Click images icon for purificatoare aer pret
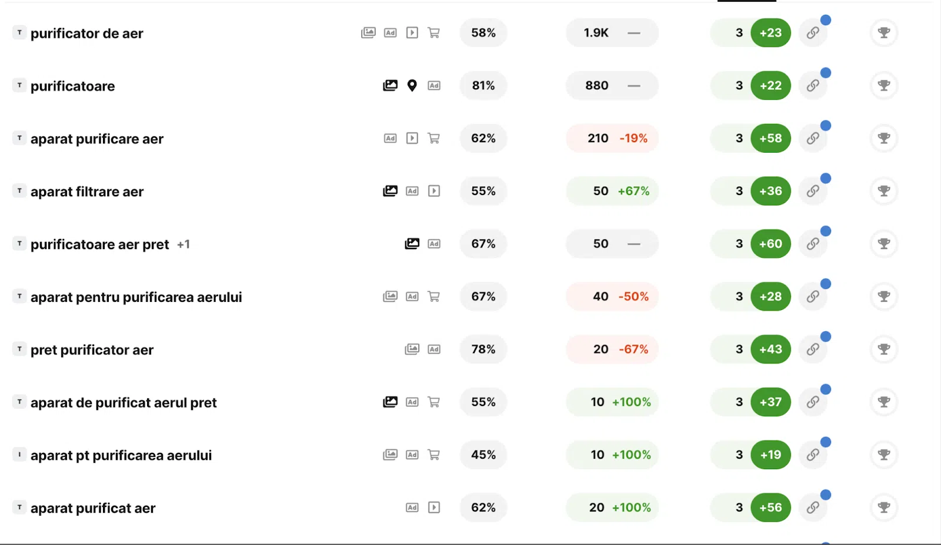Screen dimensions: 941x545 coord(412,244)
